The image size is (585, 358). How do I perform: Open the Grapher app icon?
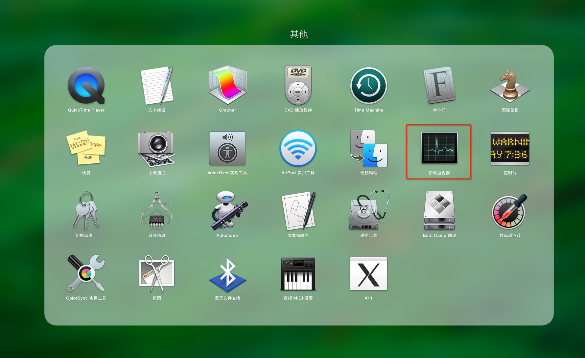click(x=227, y=86)
